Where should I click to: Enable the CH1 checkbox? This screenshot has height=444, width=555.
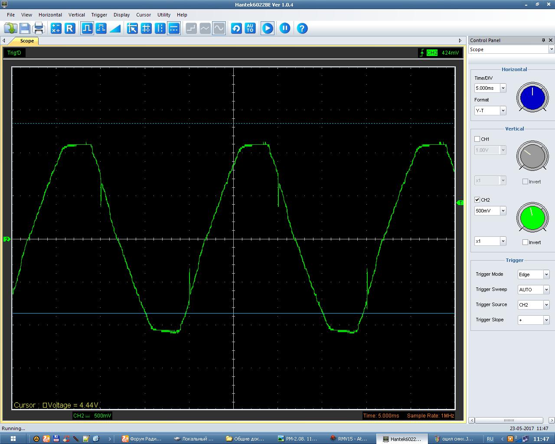[x=477, y=139]
